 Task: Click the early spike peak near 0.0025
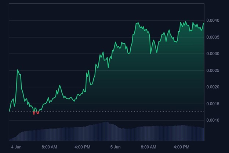click(x=18, y=70)
